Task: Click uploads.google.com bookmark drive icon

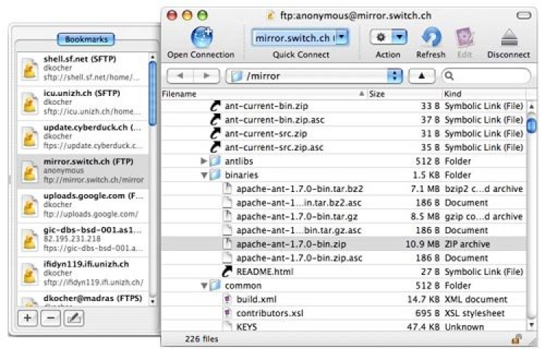Action: (29, 207)
